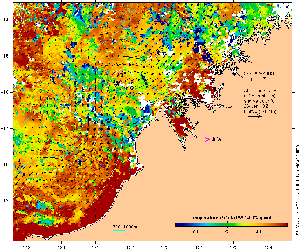Click the '1000m' isobath label
The width and height of the screenshot is (302, 251).
click(130, 227)
